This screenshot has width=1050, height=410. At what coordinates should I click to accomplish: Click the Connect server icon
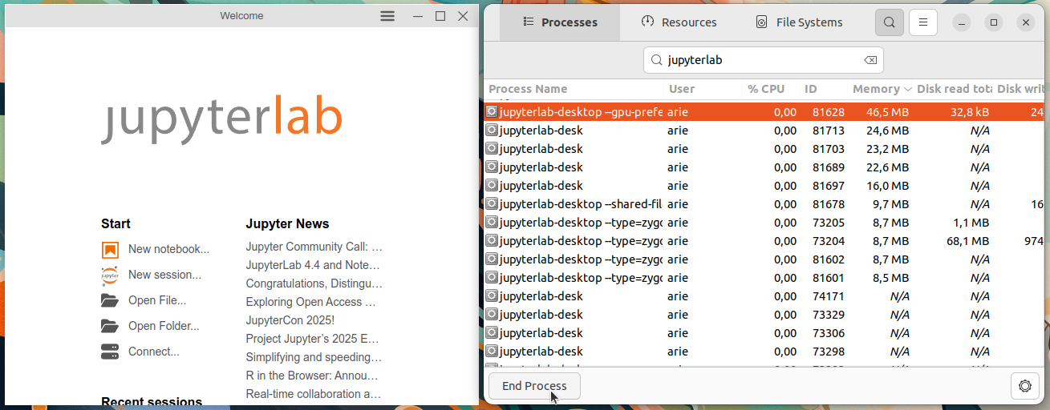110,352
